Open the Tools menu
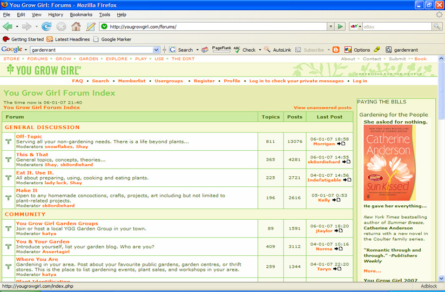The image size is (445, 292). [x=104, y=15]
